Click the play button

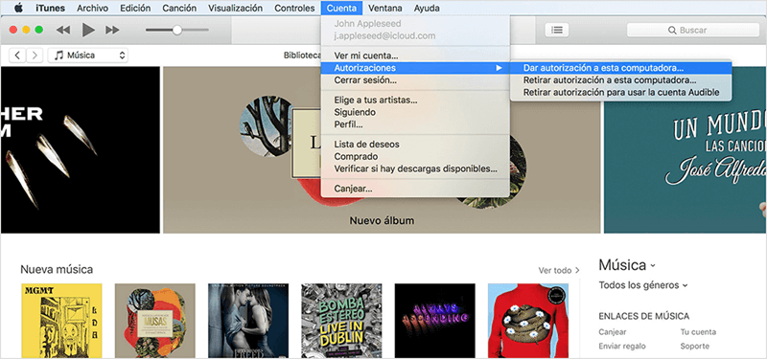pos(88,30)
